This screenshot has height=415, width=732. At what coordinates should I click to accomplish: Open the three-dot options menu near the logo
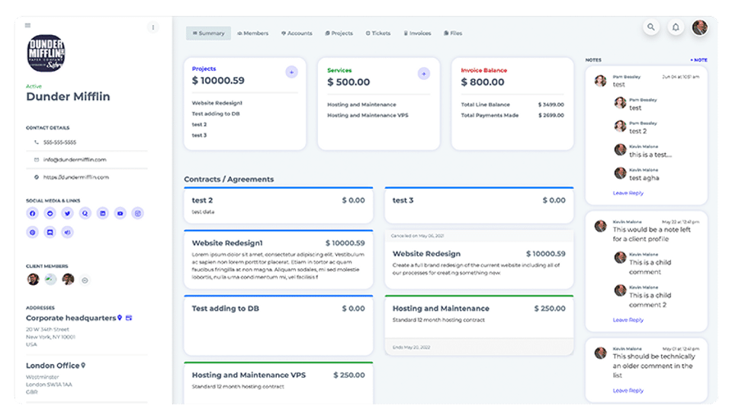(152, 27)
